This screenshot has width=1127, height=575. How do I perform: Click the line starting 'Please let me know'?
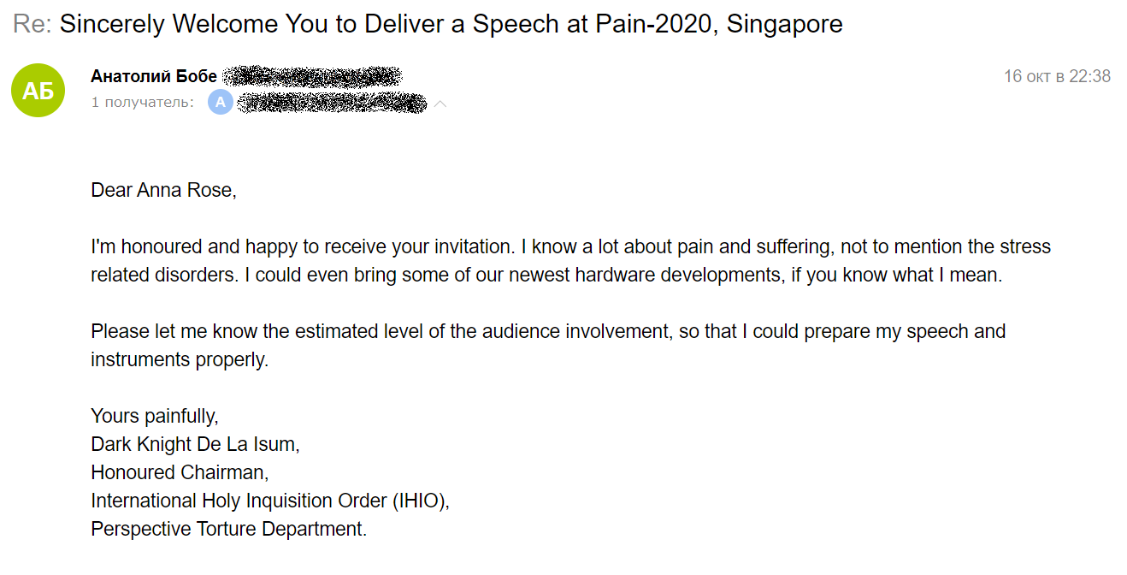tap(548, 331)
